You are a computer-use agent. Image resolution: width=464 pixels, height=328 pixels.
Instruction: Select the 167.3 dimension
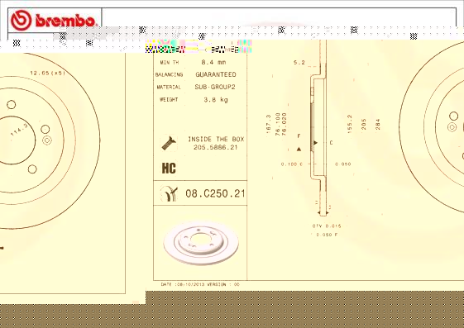pos(269,124)
